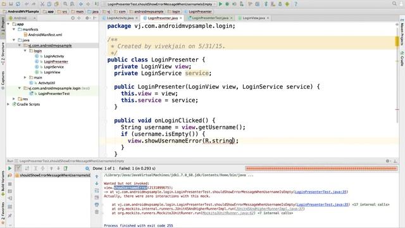The image size is (405, 228).
Task: Toggle the Structure tool window side tab
Action: point(3,53)
